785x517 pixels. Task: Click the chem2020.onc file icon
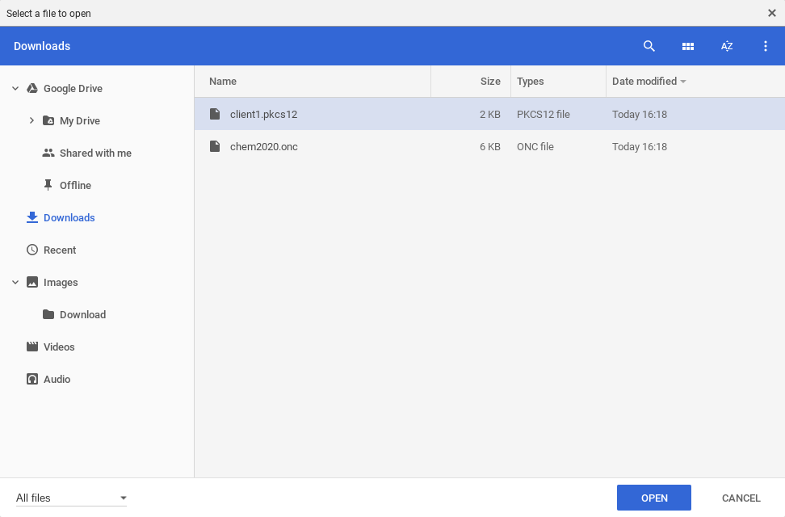[215, 146]
